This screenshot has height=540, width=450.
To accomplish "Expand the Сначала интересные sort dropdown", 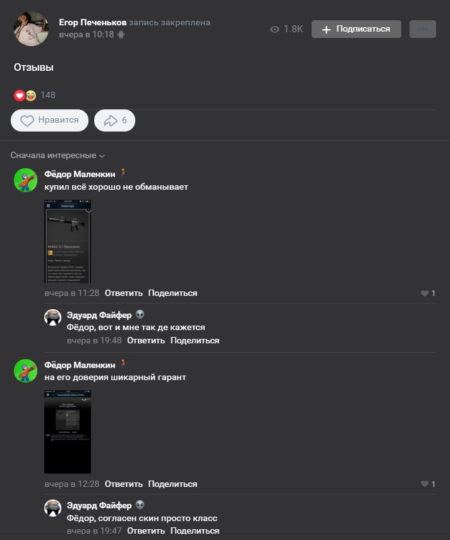I will click(57, 156).
